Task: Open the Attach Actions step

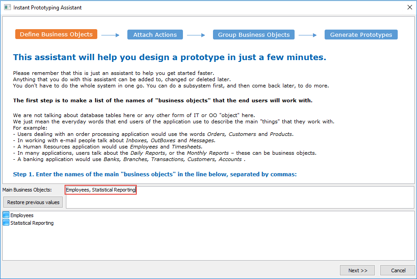Action: [155, 35]
